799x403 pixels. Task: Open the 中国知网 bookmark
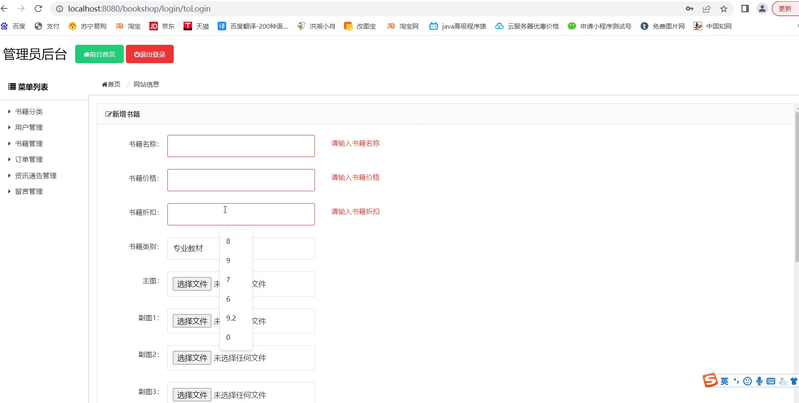coord(712,26)
